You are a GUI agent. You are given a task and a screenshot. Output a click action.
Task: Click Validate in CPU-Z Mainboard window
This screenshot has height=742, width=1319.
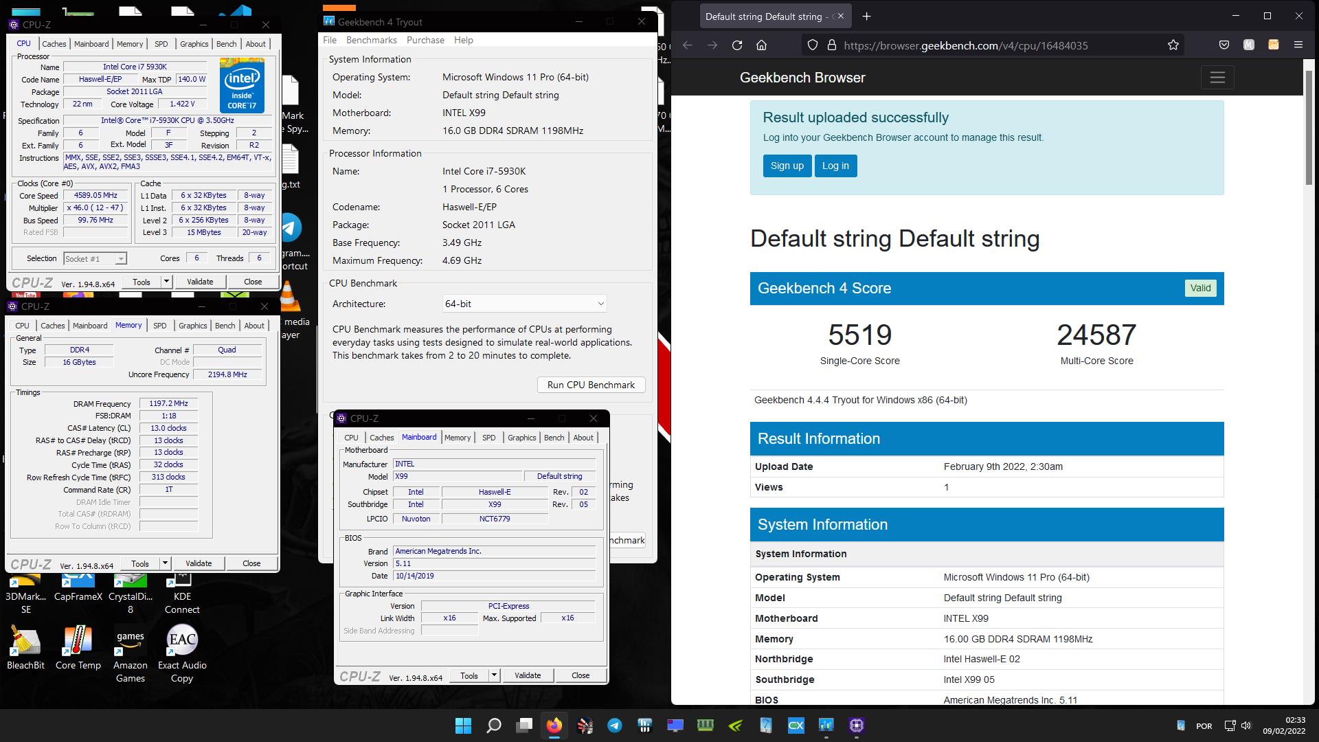(528, 675)
